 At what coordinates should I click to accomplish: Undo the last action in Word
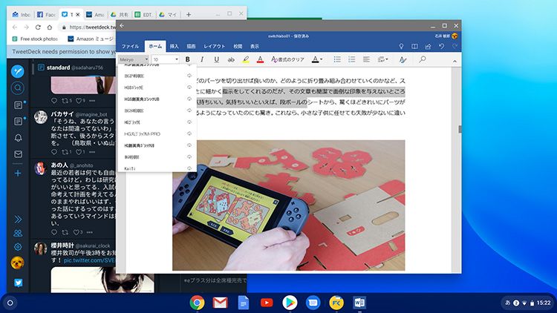click(x=442, y=47)
